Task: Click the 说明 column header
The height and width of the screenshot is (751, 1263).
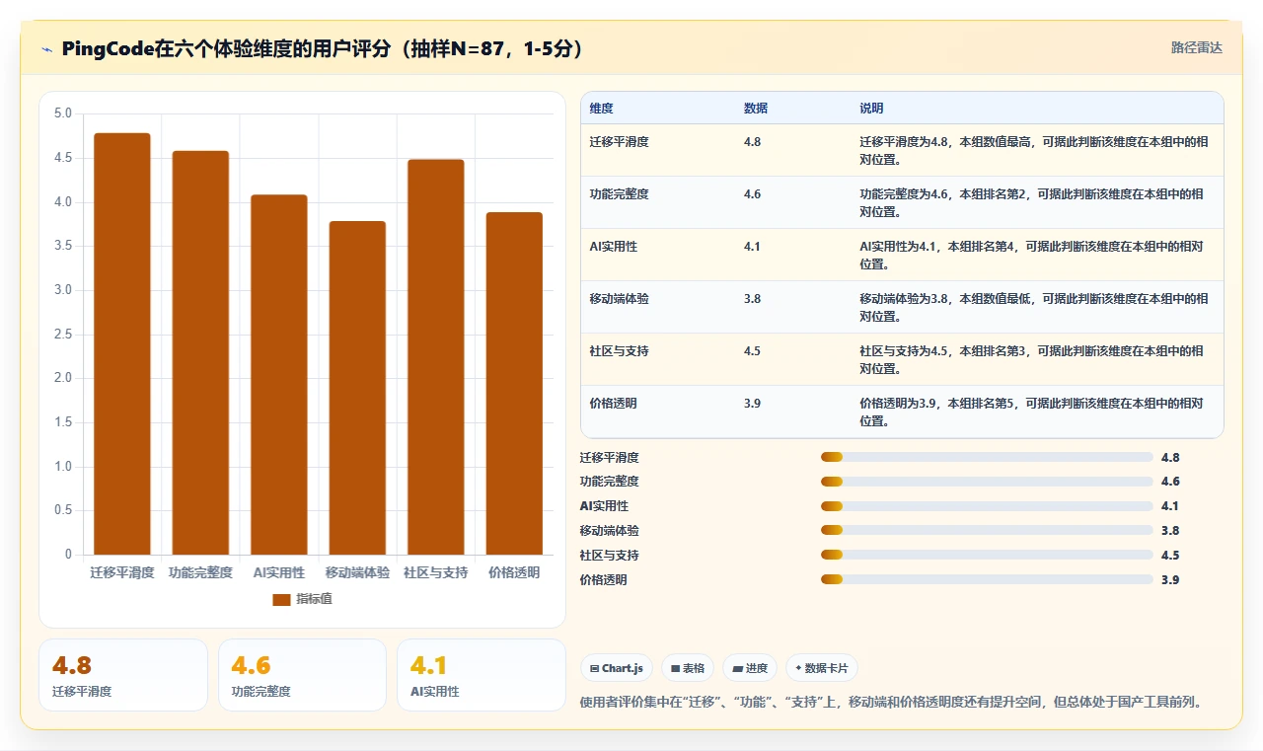Action: [x=871, y=108]
